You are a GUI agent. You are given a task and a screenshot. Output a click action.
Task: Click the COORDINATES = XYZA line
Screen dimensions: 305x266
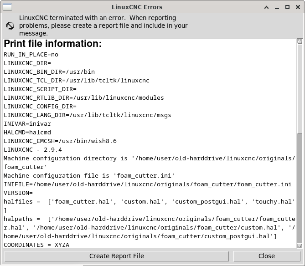36,245
